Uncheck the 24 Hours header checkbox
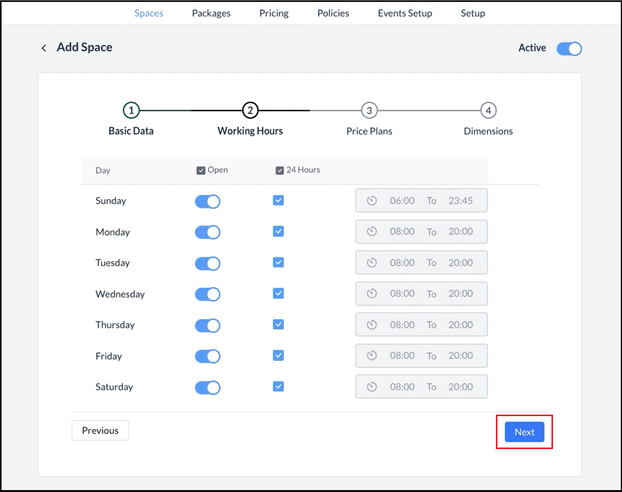622x492 pixels. point(280,171)
